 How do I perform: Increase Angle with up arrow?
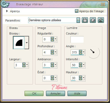click(x=81, y=51)
